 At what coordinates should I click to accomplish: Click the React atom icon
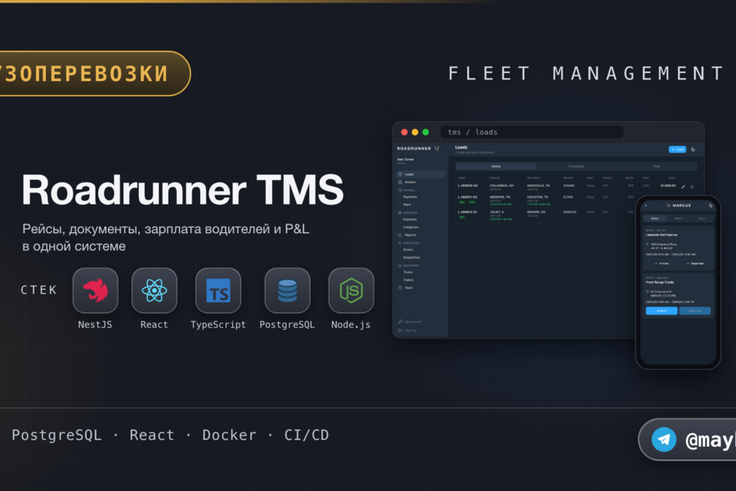pos(155,291)
